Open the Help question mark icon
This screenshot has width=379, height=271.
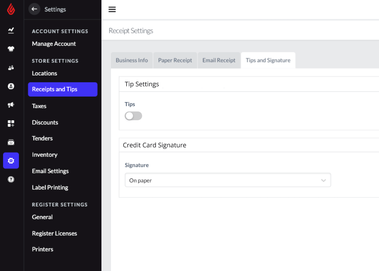coord(11,179)
